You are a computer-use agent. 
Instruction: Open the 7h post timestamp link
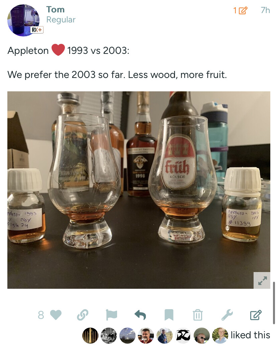click(x=265, y=10)
